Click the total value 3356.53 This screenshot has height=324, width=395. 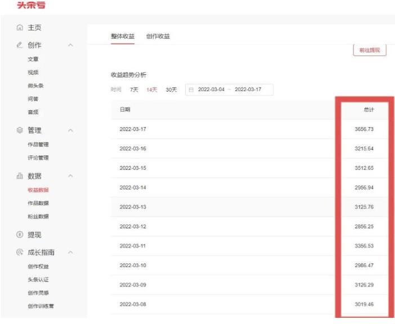point(364,246)
